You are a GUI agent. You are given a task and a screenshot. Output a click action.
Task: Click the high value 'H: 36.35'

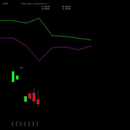(66, 7)
